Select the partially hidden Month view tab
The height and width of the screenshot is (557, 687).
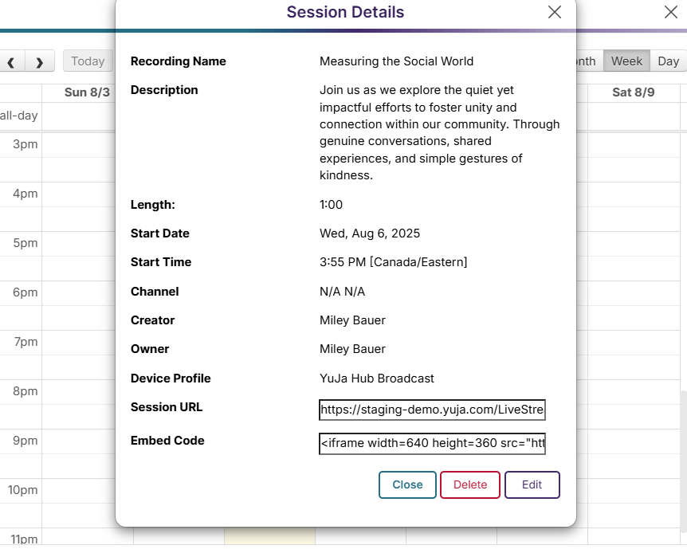(587, 61)
